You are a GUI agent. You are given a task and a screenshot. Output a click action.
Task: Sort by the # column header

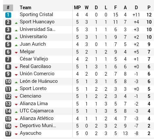(x=8, y=8)
